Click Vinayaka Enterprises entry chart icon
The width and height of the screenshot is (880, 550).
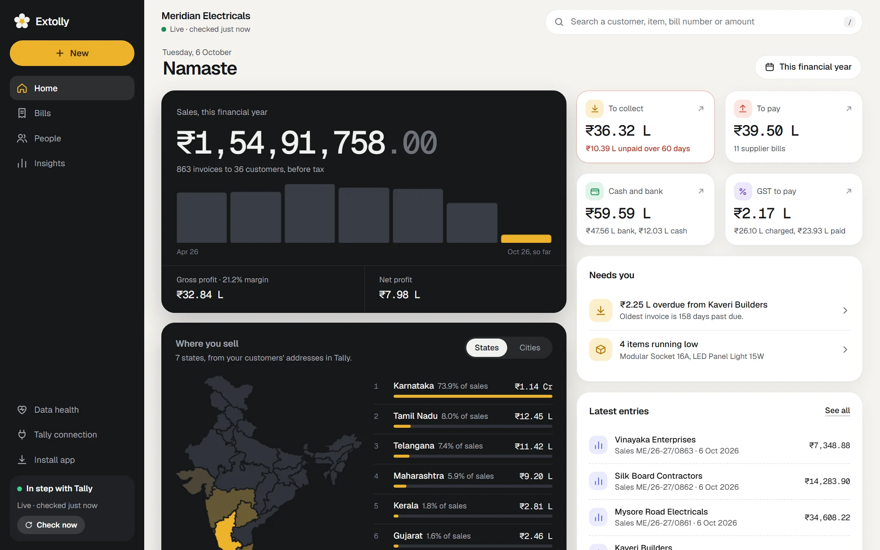(598, 445)
